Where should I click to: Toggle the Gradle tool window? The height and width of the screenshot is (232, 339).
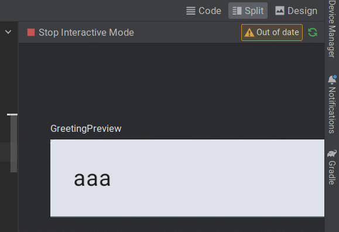coord(332,167)
